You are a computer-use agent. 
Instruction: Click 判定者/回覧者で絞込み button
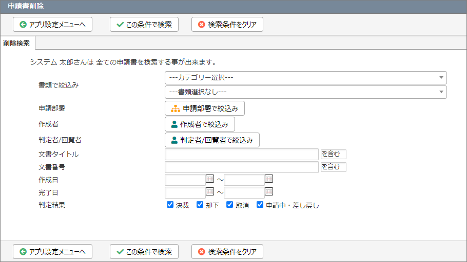212,140
